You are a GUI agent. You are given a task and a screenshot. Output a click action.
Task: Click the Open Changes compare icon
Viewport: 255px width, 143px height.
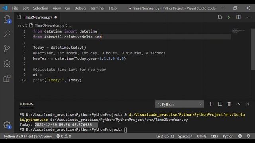[x=220, y=17]
